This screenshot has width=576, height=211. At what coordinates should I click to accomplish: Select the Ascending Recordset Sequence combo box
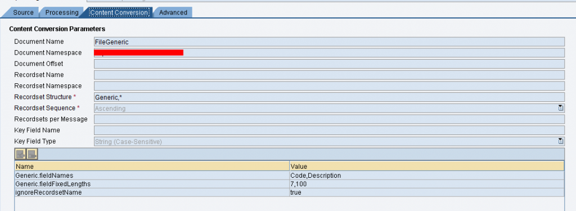tap(329, 108)
